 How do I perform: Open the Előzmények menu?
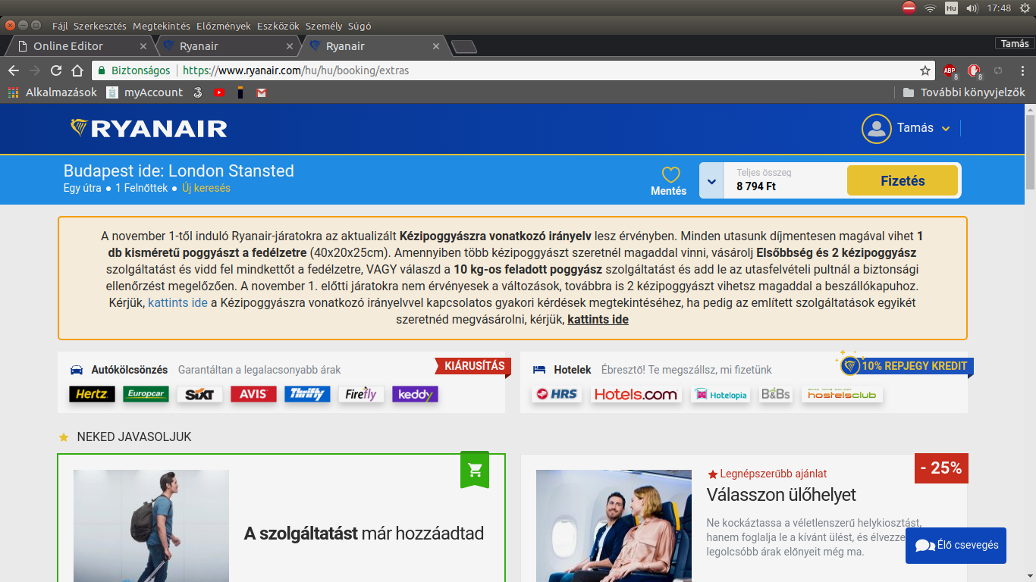pos(224,26)
